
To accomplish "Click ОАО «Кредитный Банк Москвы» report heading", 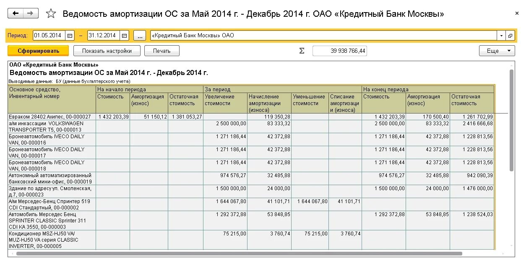I will coord(54,65).
